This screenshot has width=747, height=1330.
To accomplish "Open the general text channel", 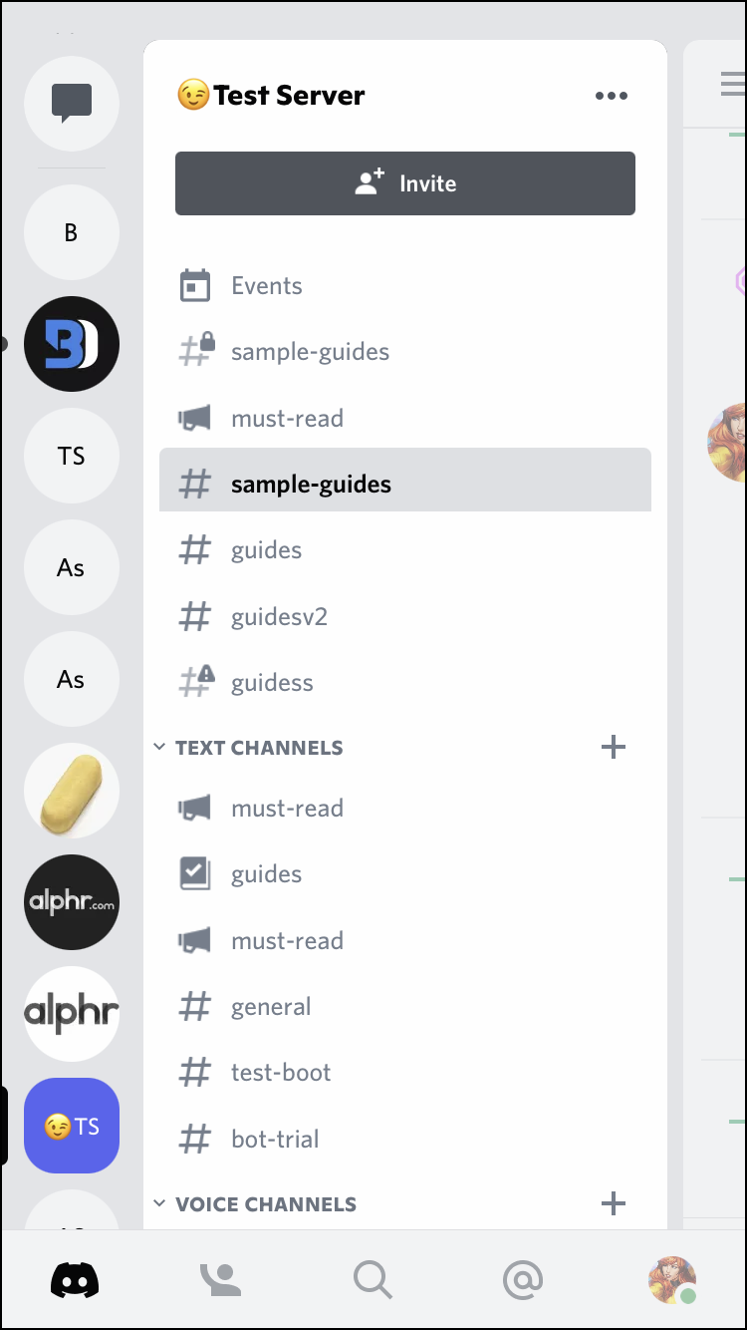I will [x=271, y=1007].
